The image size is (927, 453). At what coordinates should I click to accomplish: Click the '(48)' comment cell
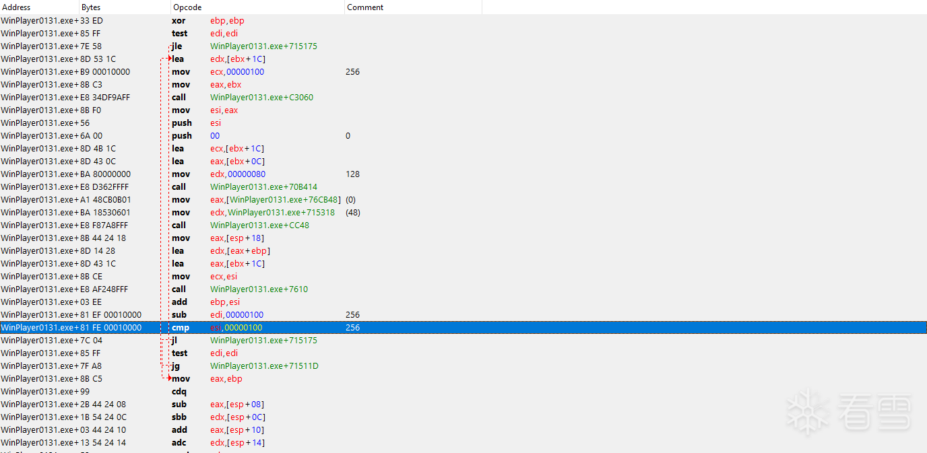coord(353,213)
